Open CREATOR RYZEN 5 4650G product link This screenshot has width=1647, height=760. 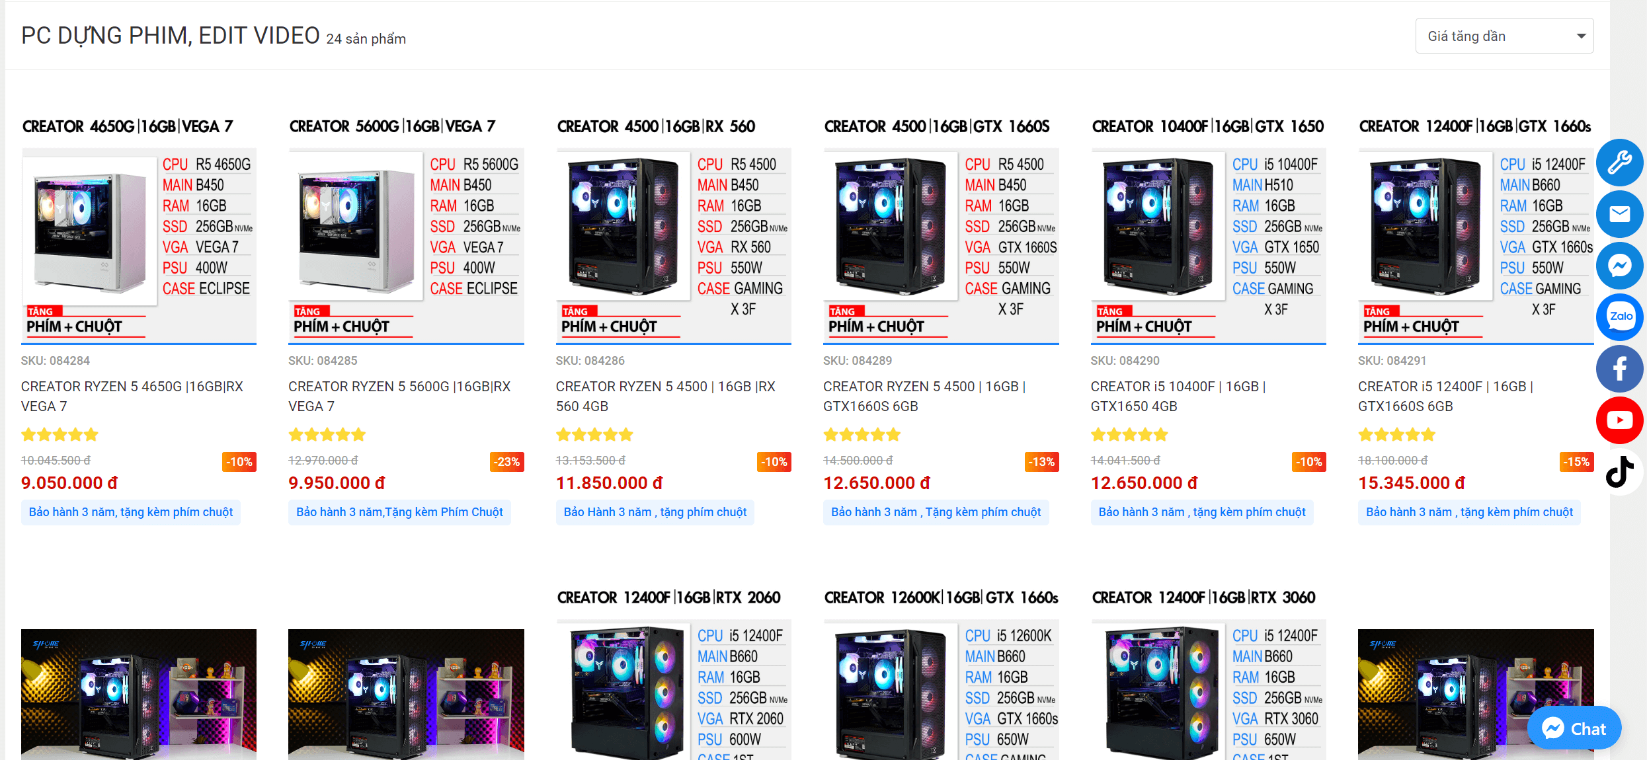tap(132, 396)
